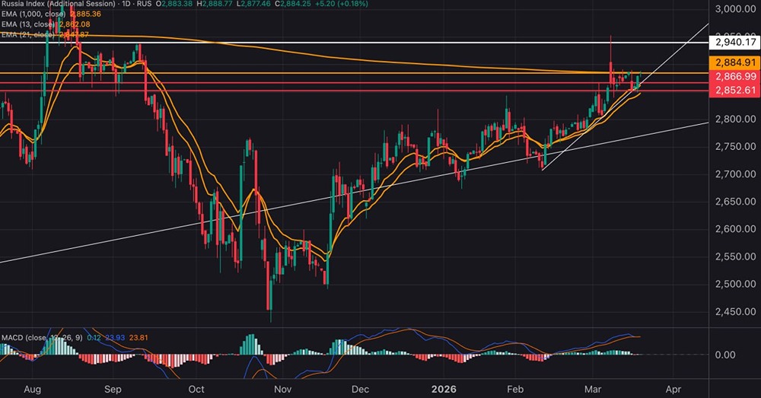Click the MACD signal value "23.81"
Screen dimensions: 761x398
[x=139, y=337]
